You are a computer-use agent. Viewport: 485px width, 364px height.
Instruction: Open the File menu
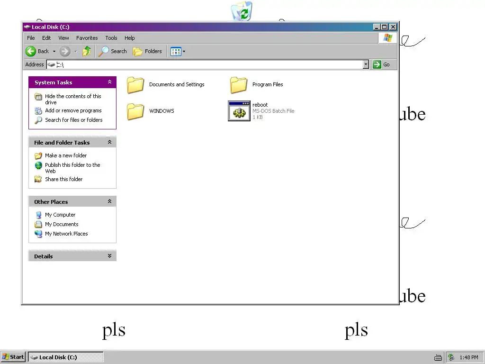(x=31, y=38)
